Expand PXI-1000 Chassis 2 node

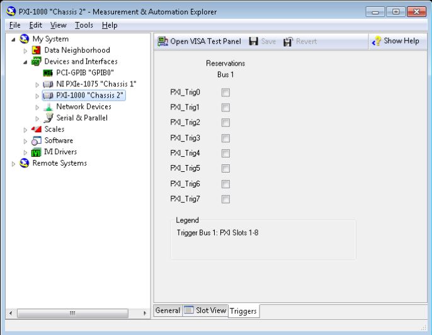point(37,96)
